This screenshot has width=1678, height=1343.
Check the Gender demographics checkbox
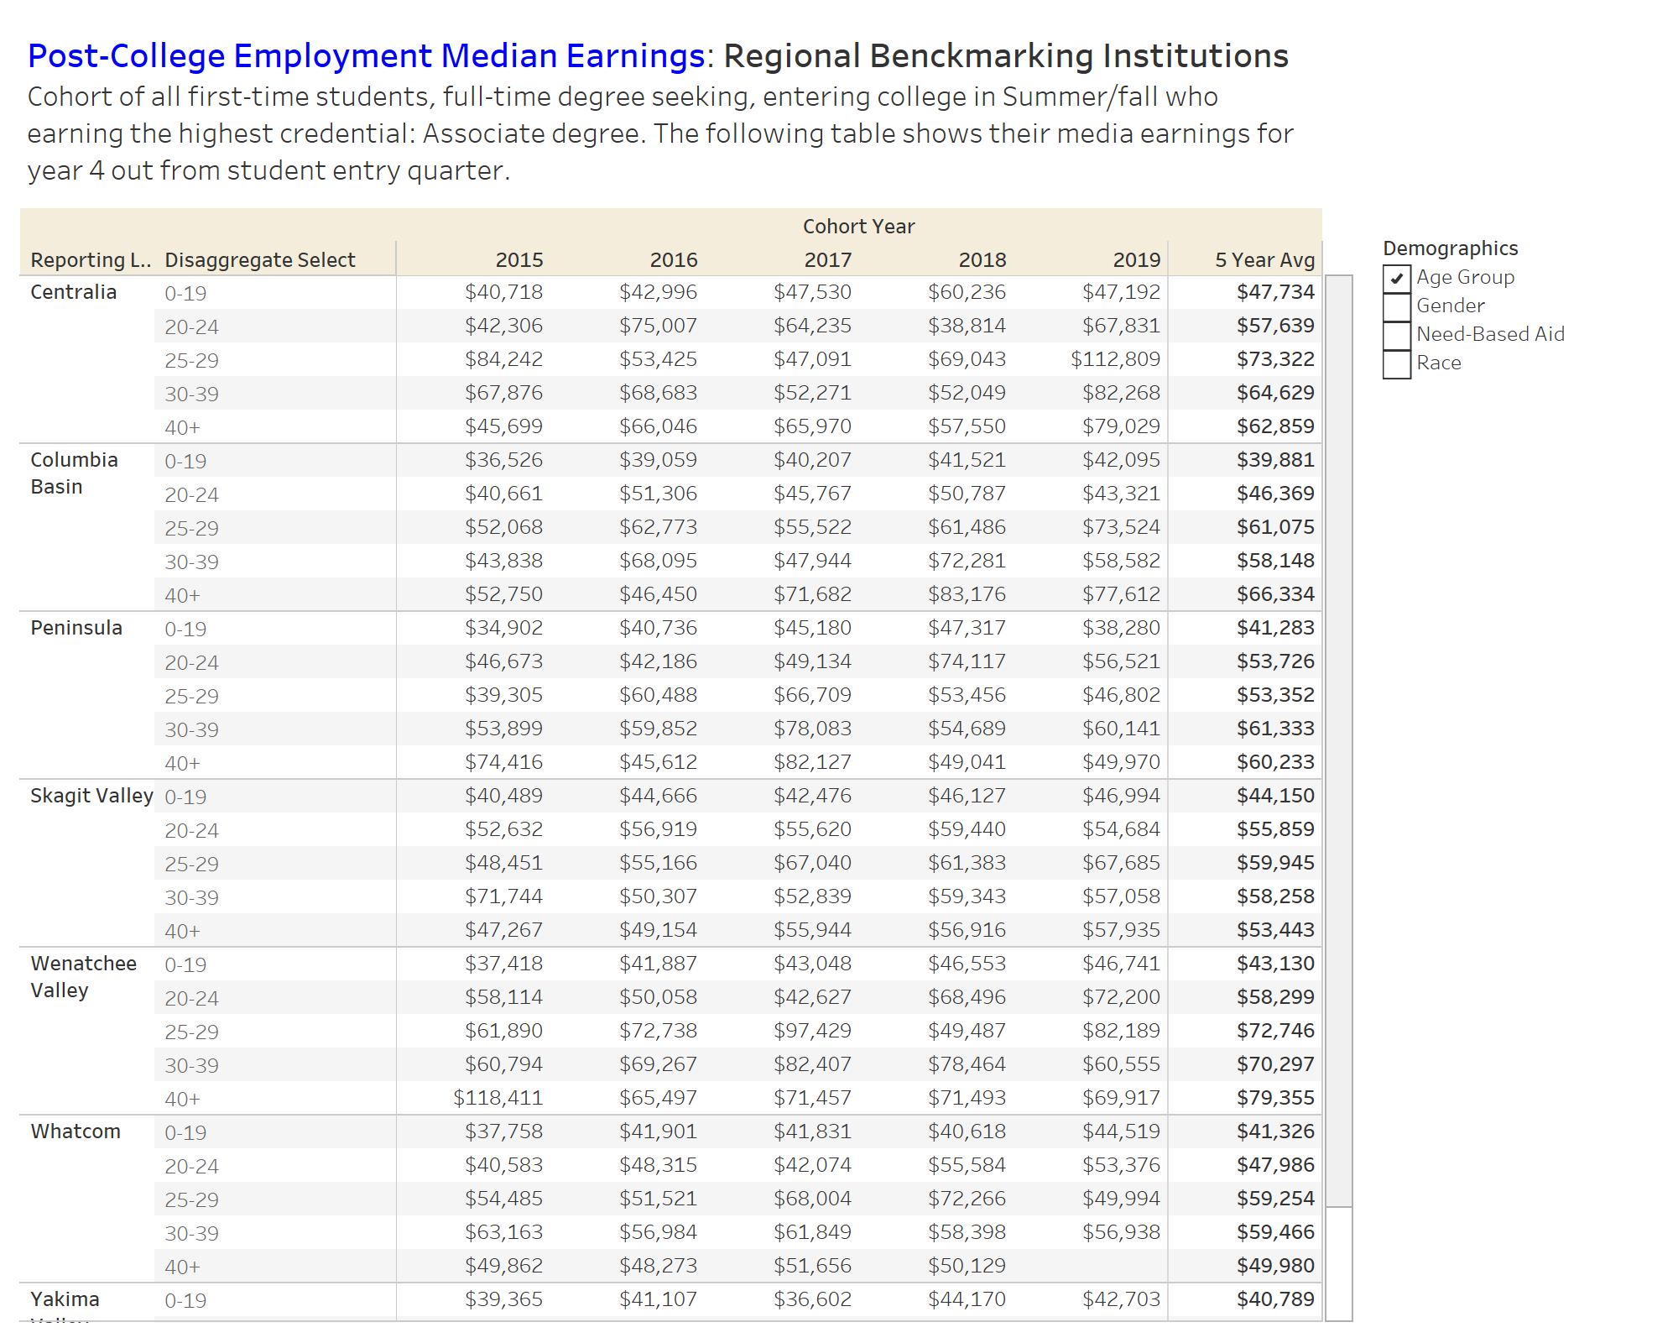pos(1397,306)
